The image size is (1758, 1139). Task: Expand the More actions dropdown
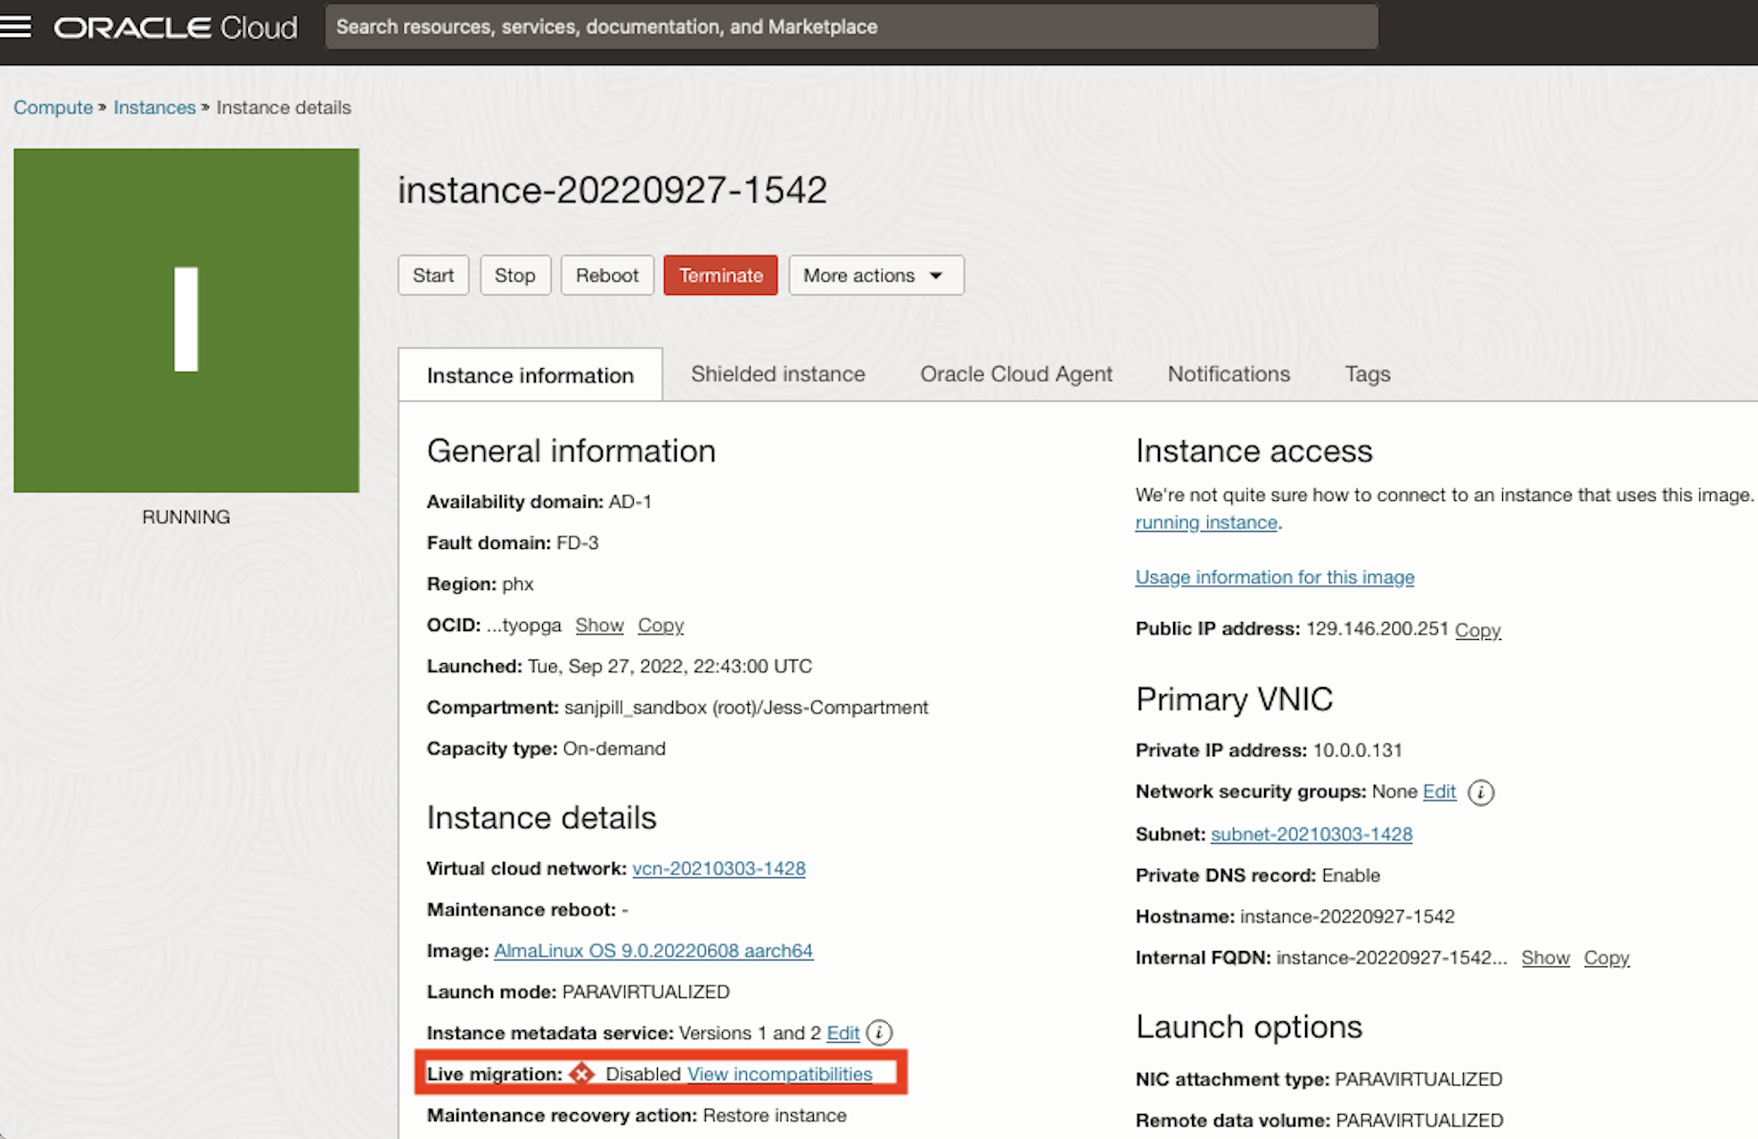pos(875,275)
